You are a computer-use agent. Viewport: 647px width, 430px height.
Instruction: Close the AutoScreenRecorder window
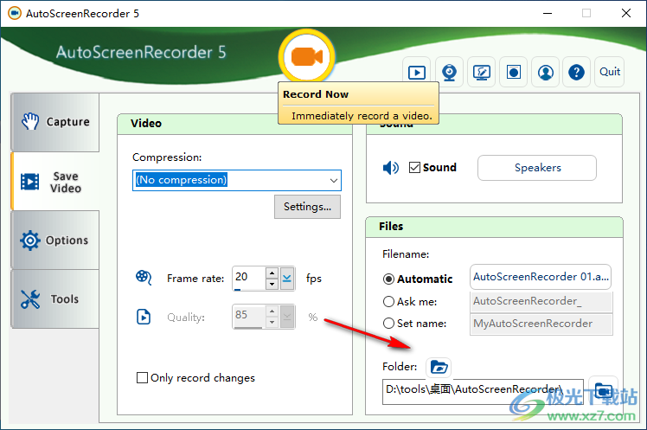click(626, 13)
